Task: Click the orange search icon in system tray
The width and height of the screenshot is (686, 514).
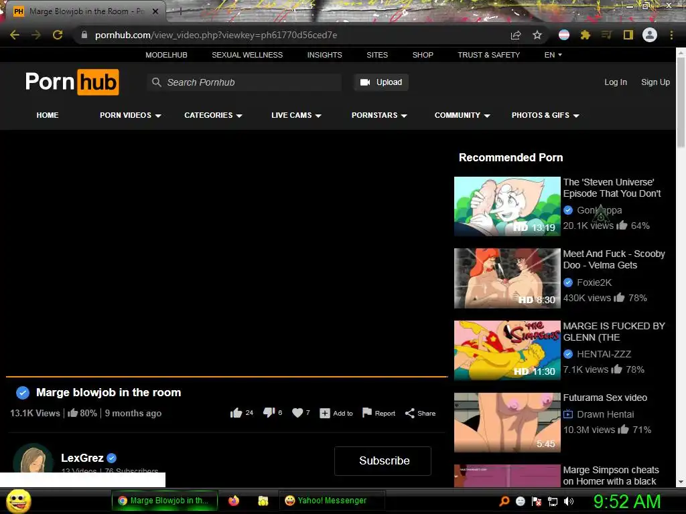Action: pos(504,501)
